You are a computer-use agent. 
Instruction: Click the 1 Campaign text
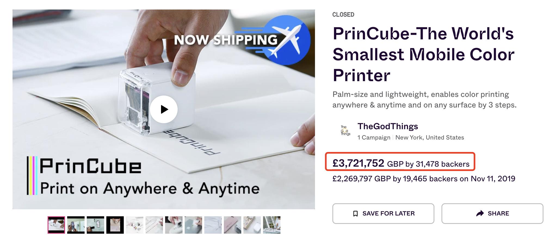(374, 138)
